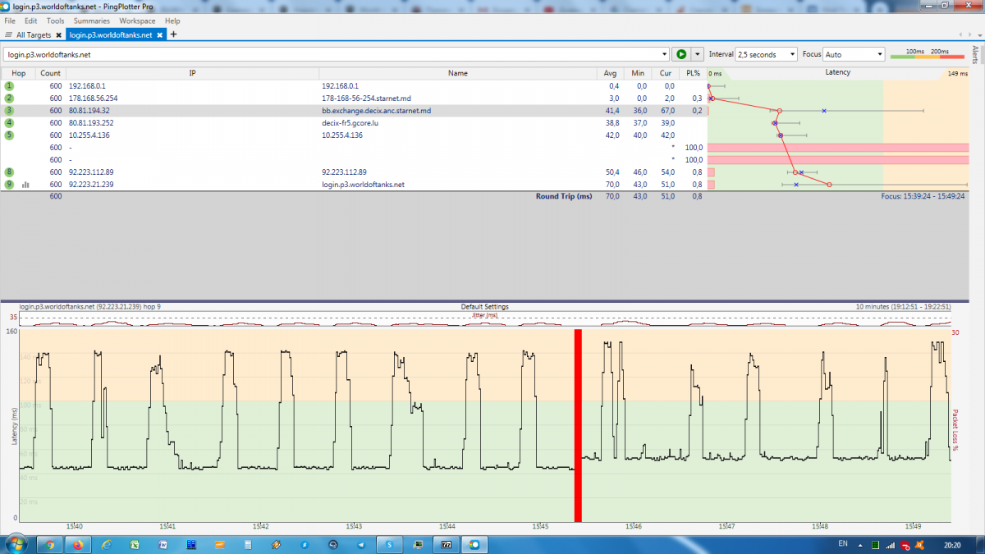Expand the target address history dropdown arrow
985x554 pixels.
pyautogui.click(x=664, y=54)
